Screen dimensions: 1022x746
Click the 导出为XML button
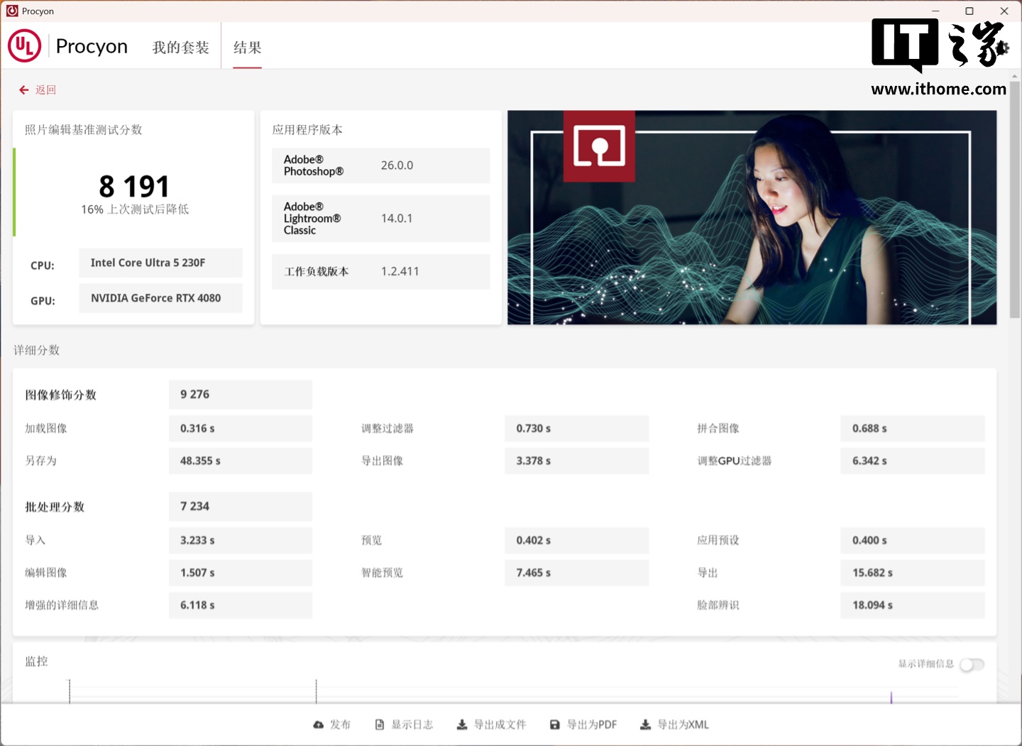[683, 725]
